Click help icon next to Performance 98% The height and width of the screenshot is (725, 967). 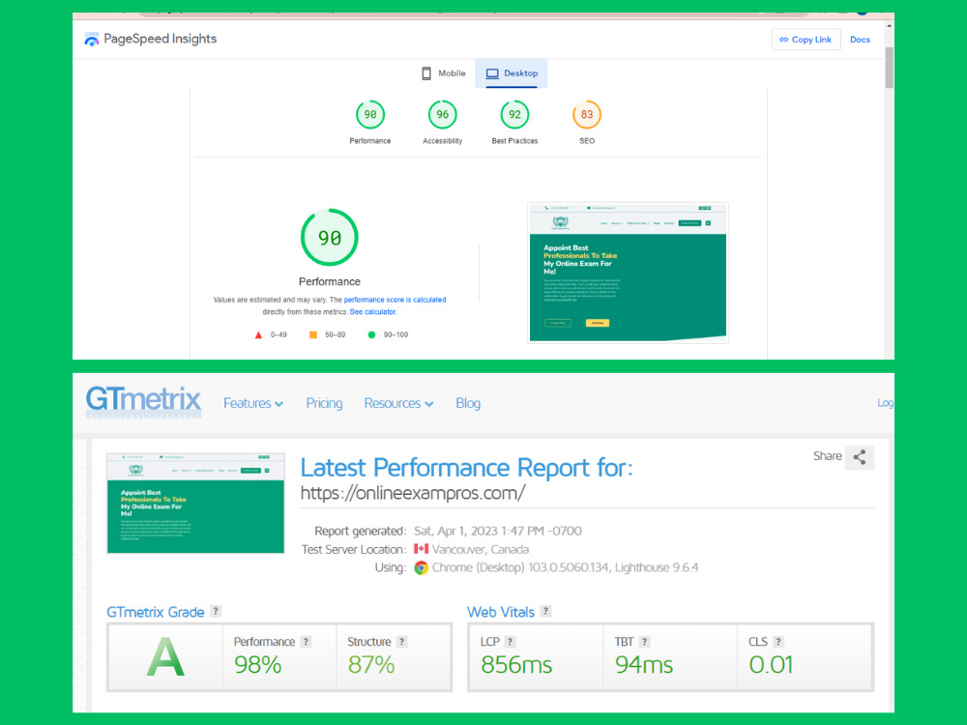(x=306, y=642)
